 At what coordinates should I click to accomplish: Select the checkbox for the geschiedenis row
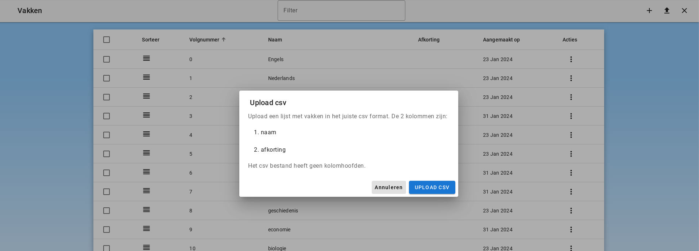[107, 211]
